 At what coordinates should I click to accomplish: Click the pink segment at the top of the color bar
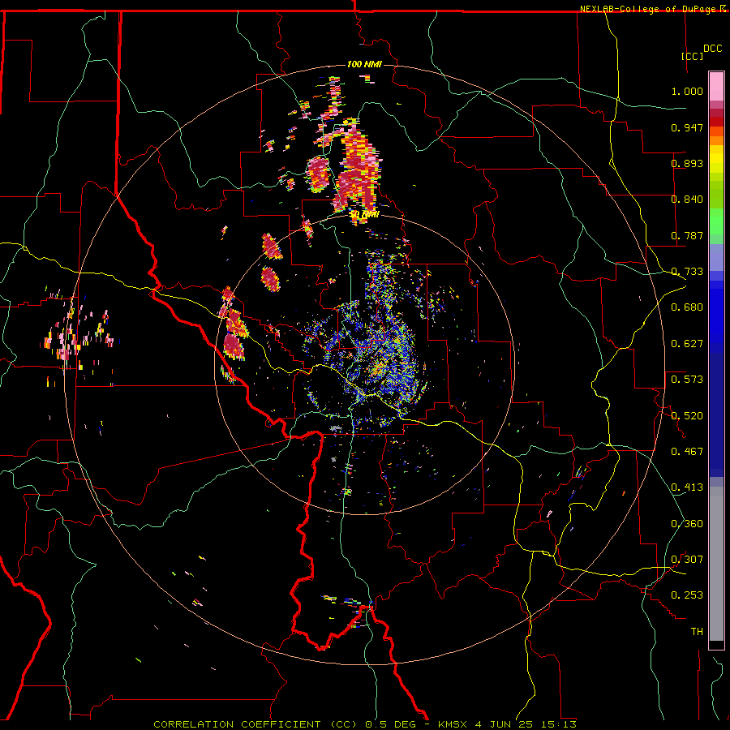716,86
